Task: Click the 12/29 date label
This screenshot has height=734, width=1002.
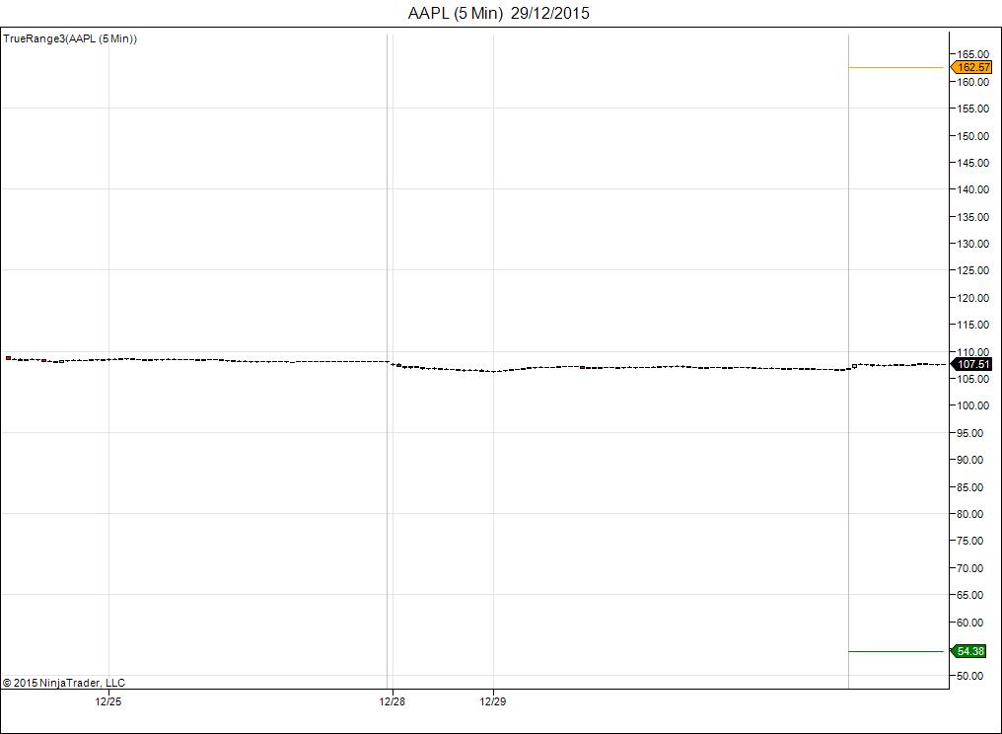Action: [493, 701]
